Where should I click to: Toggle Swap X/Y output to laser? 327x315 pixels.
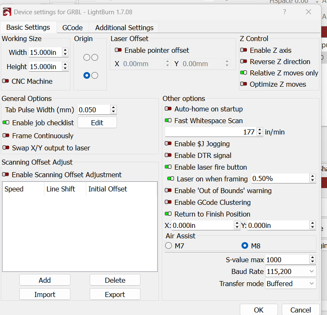pos(6,148)
